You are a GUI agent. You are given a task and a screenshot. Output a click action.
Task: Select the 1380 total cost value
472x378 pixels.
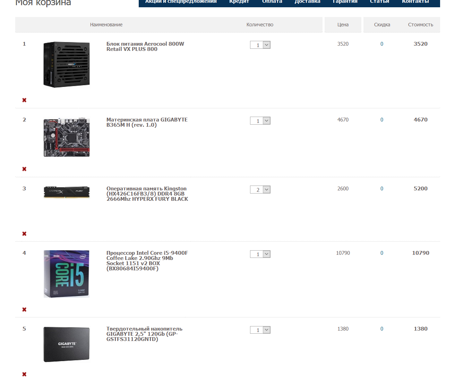point(421,329)
